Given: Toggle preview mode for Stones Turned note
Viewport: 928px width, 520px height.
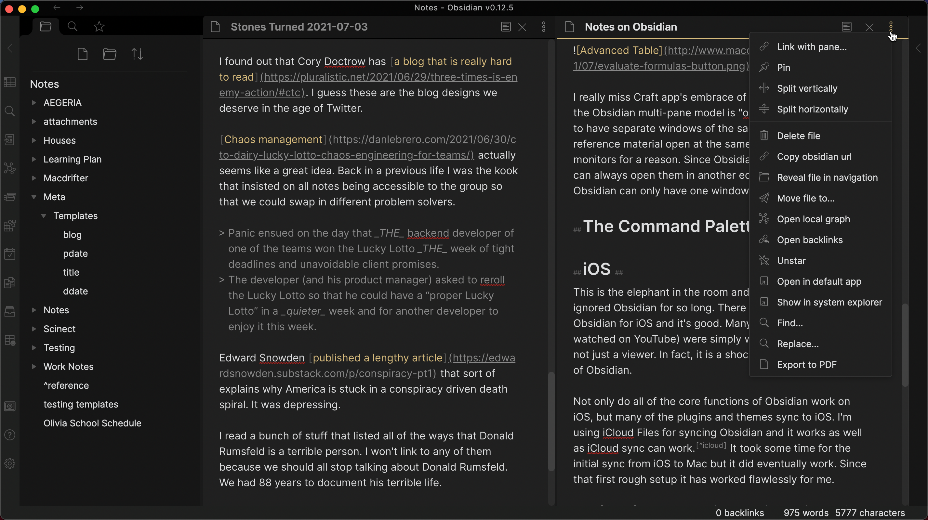Looking at the screenshot, I should [506, 27].
